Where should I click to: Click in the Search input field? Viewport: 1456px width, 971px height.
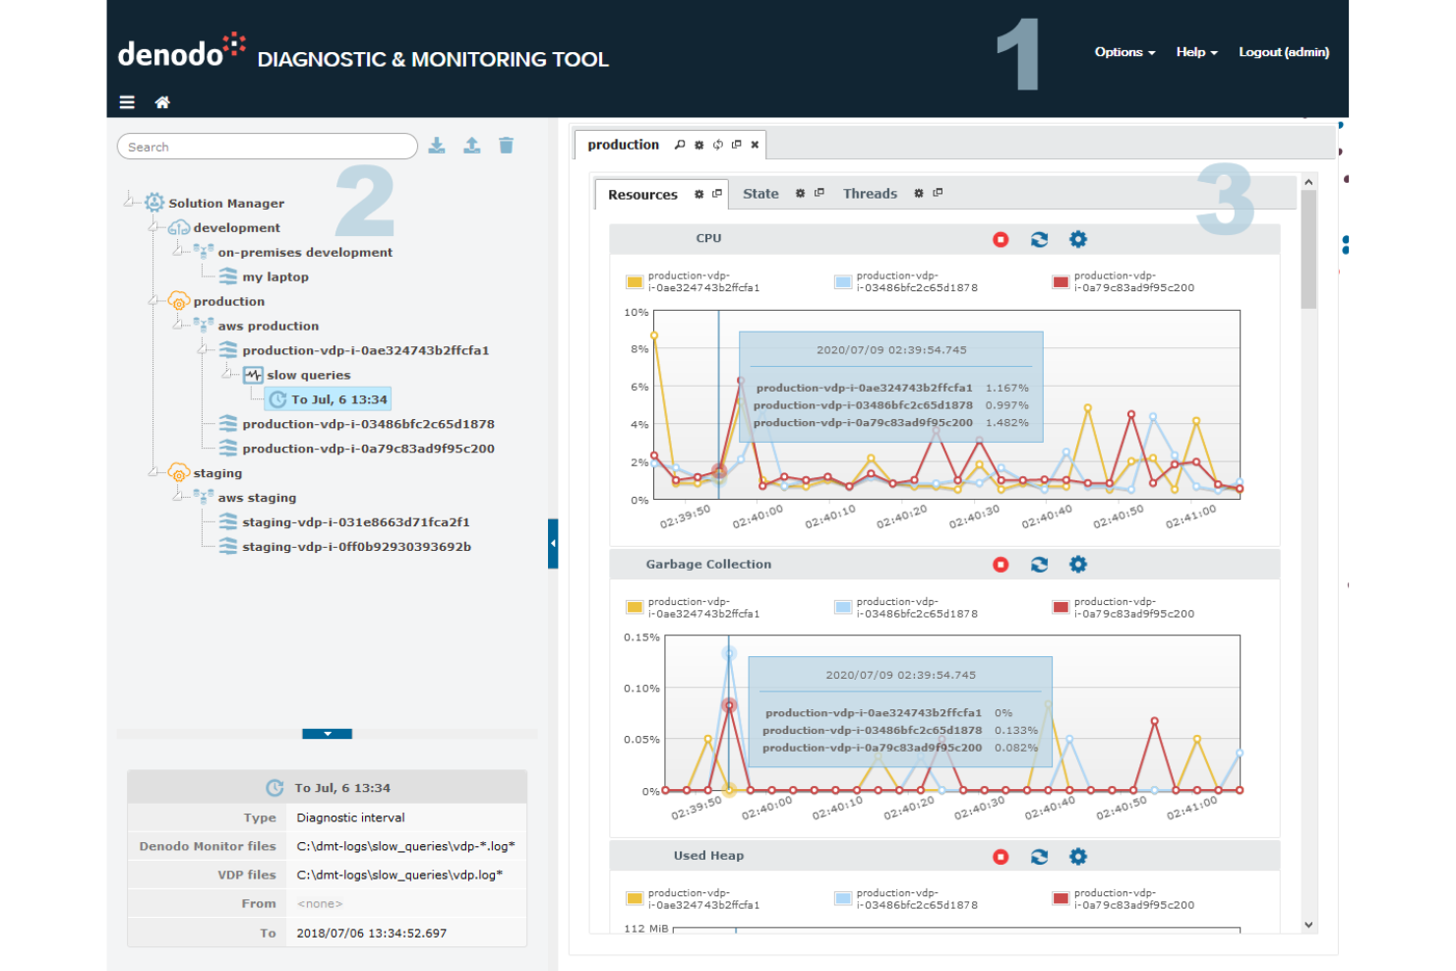pos(268,147)
